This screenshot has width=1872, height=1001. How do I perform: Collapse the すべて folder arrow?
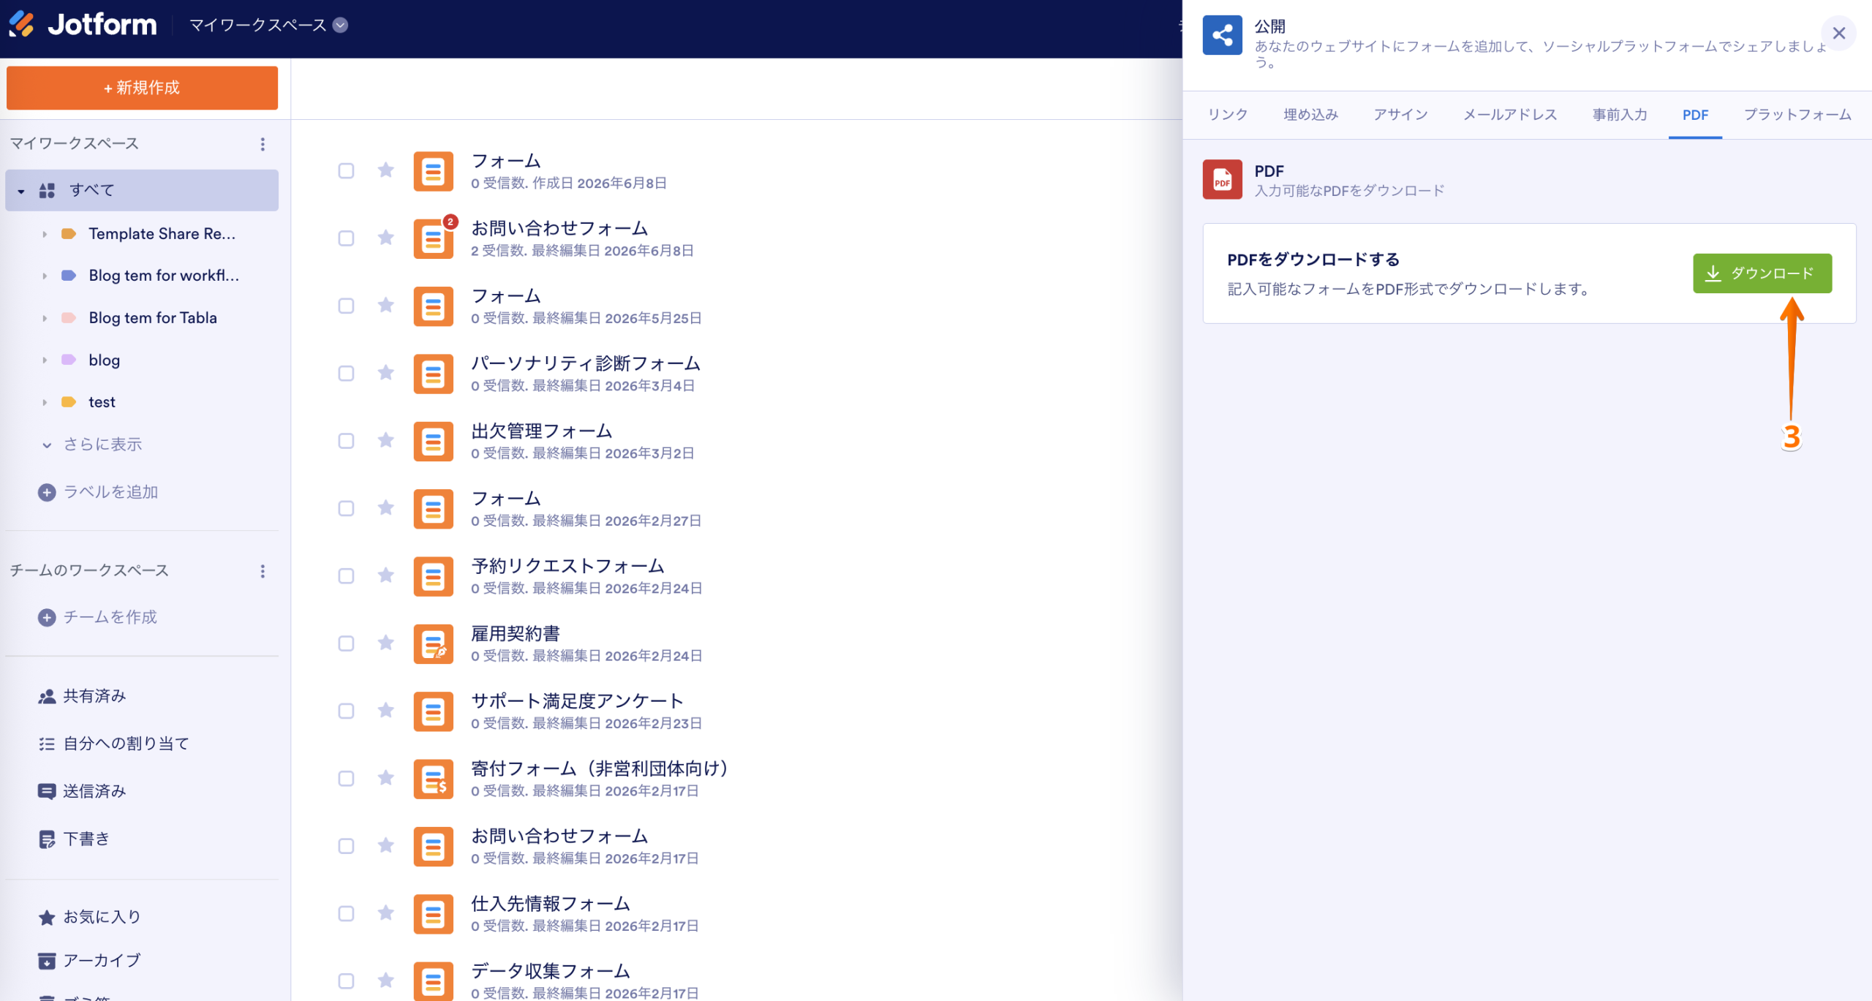pyautogui.click(x=21, y=191)
